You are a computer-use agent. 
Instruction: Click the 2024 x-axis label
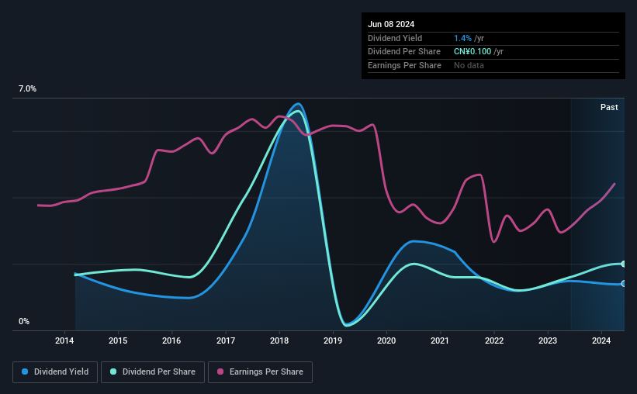point(601,340)
